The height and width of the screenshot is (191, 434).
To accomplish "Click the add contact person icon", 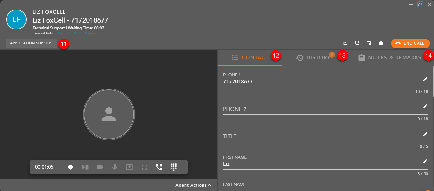I will click(x=345, y=43).
